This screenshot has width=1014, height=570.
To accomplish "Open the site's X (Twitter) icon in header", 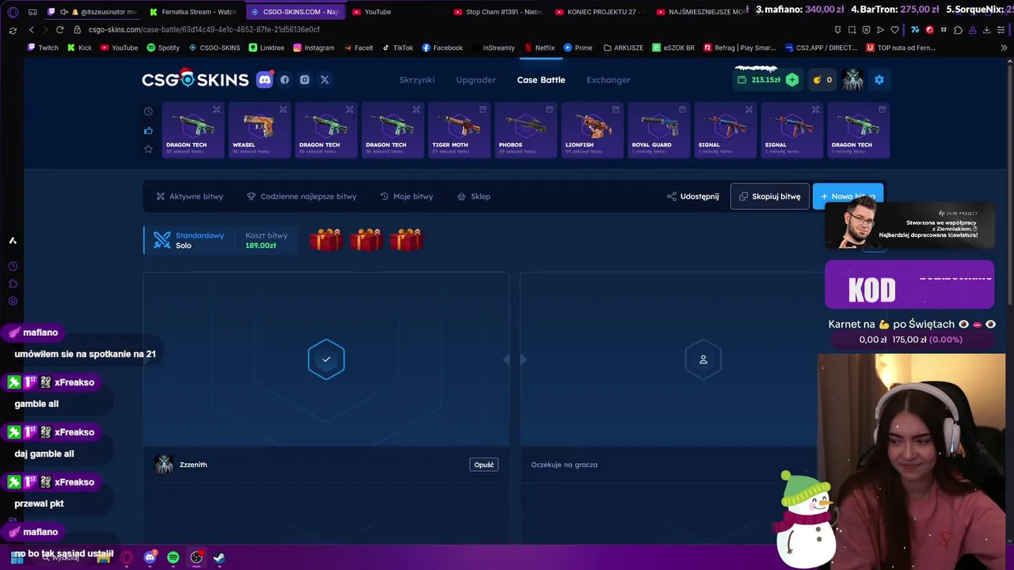I will 325,79.
